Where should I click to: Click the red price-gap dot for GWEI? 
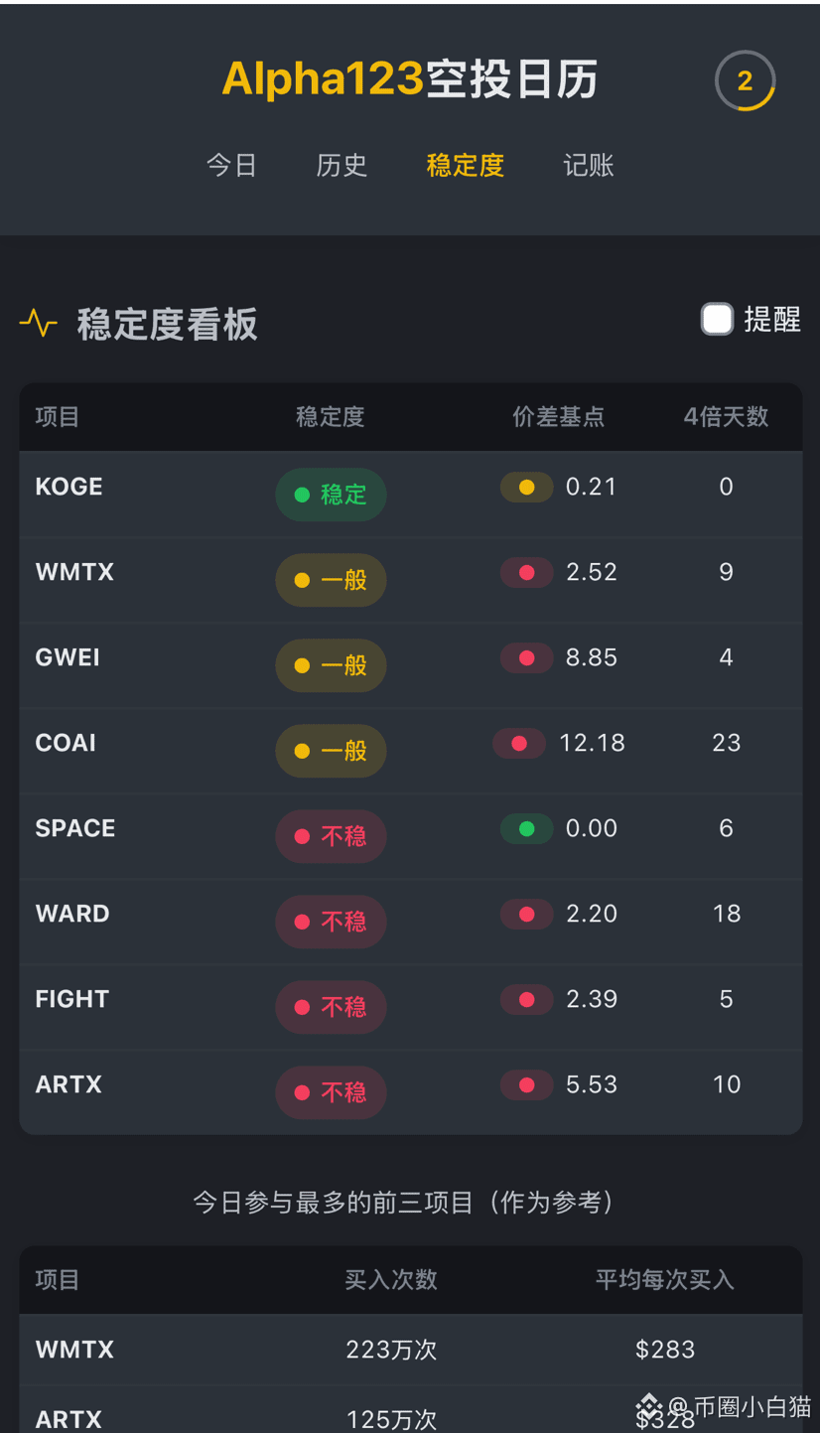[527, 657]
